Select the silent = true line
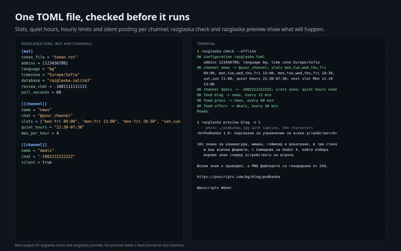This screenshot has width=401, height=251. tap(36, 162)
